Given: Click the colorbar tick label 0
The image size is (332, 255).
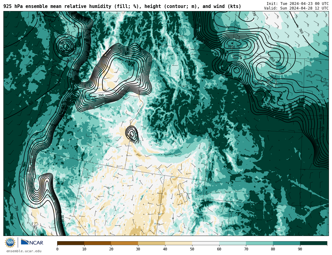Looking at the screenshot, I should pyautogui.click(x=57, y=249).
